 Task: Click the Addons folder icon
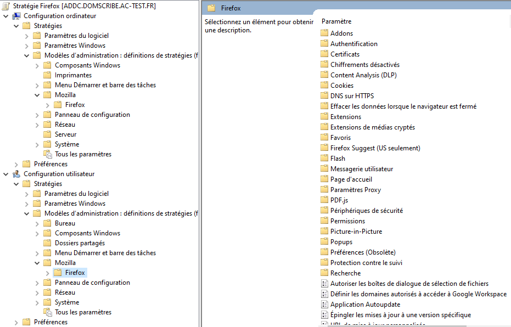pyautogui.click(x=324, y=33)
